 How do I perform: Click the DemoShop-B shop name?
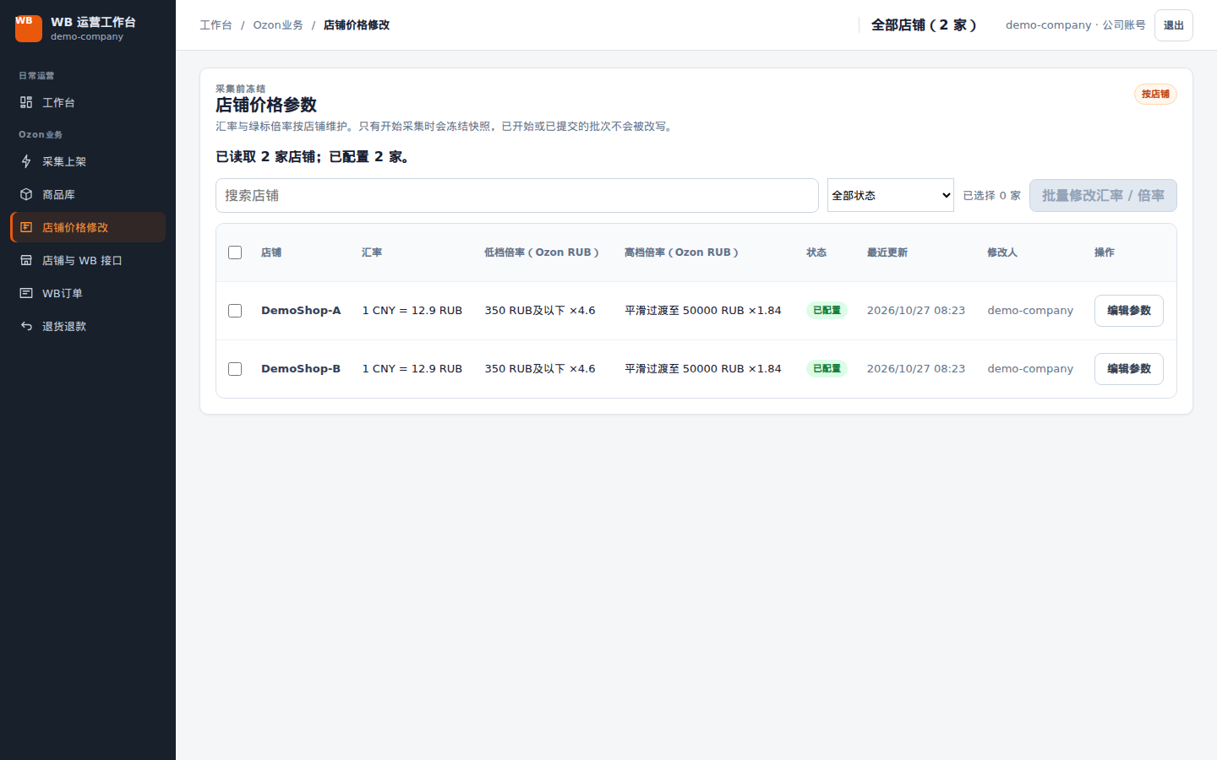[301, 369]
